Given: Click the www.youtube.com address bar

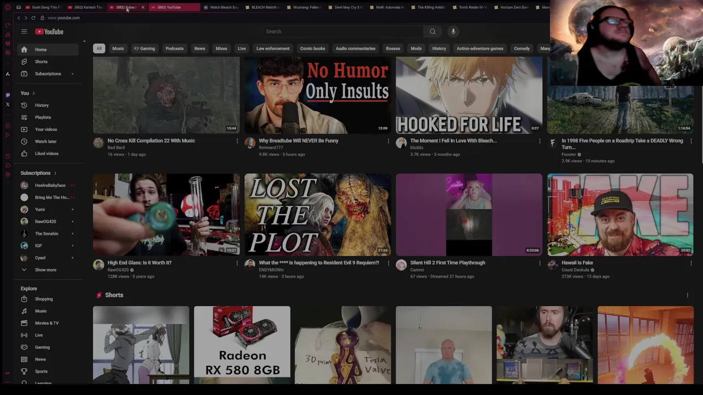Looking at the screenshot, I should tap(64, 18).
